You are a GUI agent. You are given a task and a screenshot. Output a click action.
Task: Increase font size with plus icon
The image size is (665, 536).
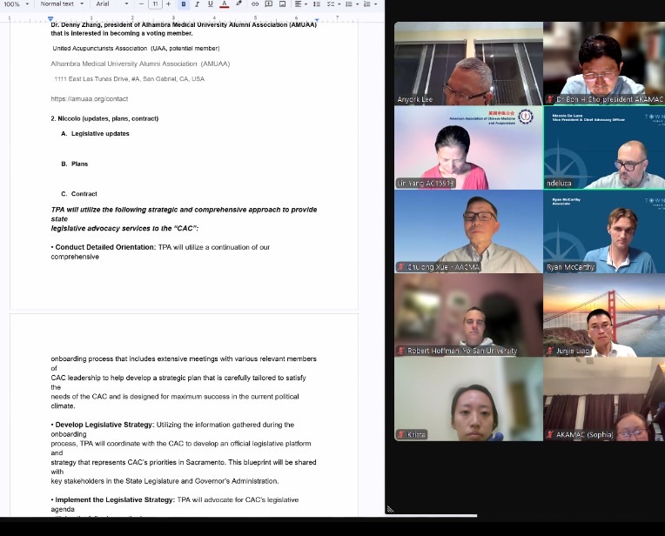tap(168, 4)
